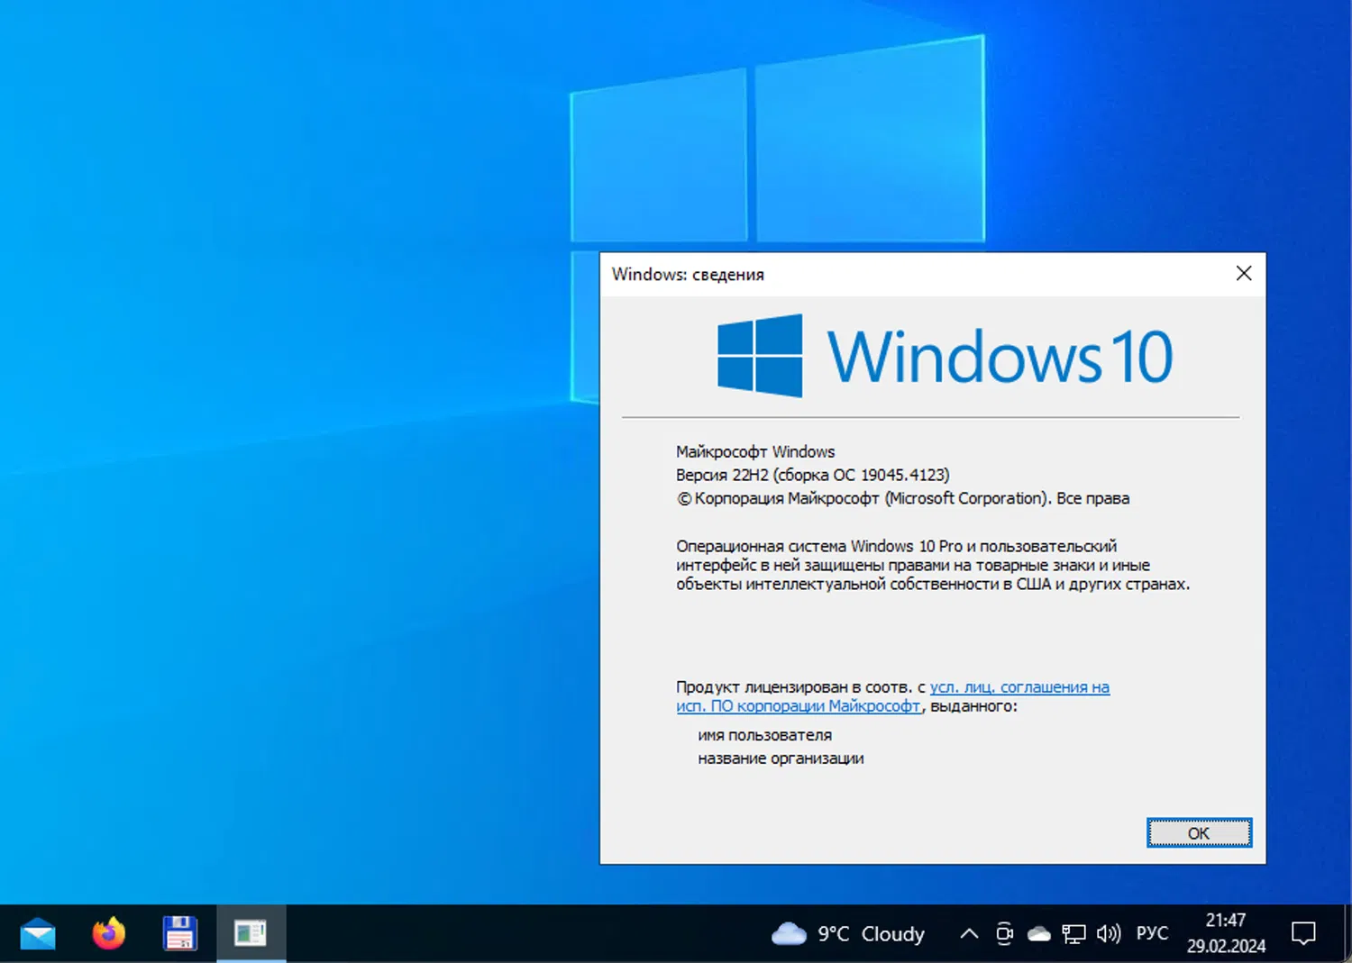Click the network icon in the system tray
This screenshot has width=1352, height=963.
tap(1073, 934)
